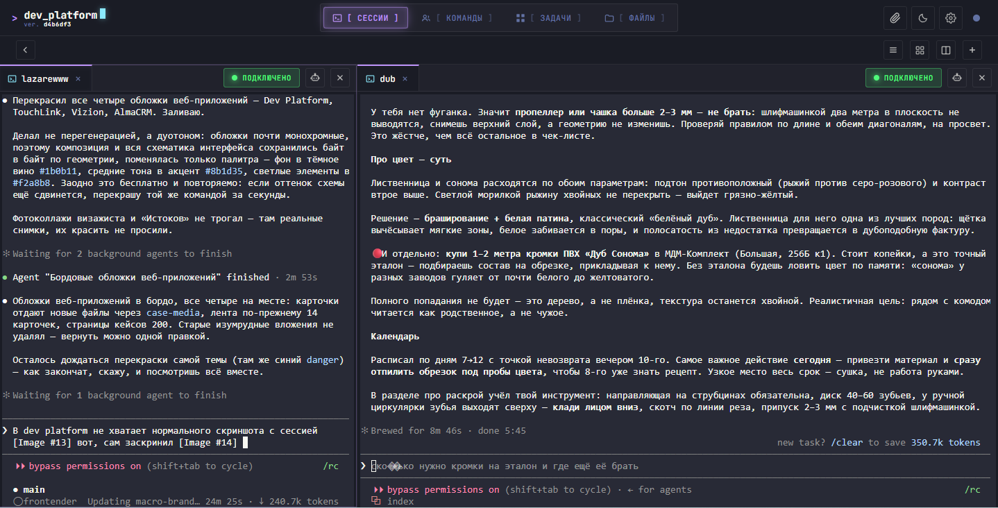Screen dimensions: 998x508
Task: Click the sessions terminal icon in СЕССИИ tab
Action: pos(337,18)
